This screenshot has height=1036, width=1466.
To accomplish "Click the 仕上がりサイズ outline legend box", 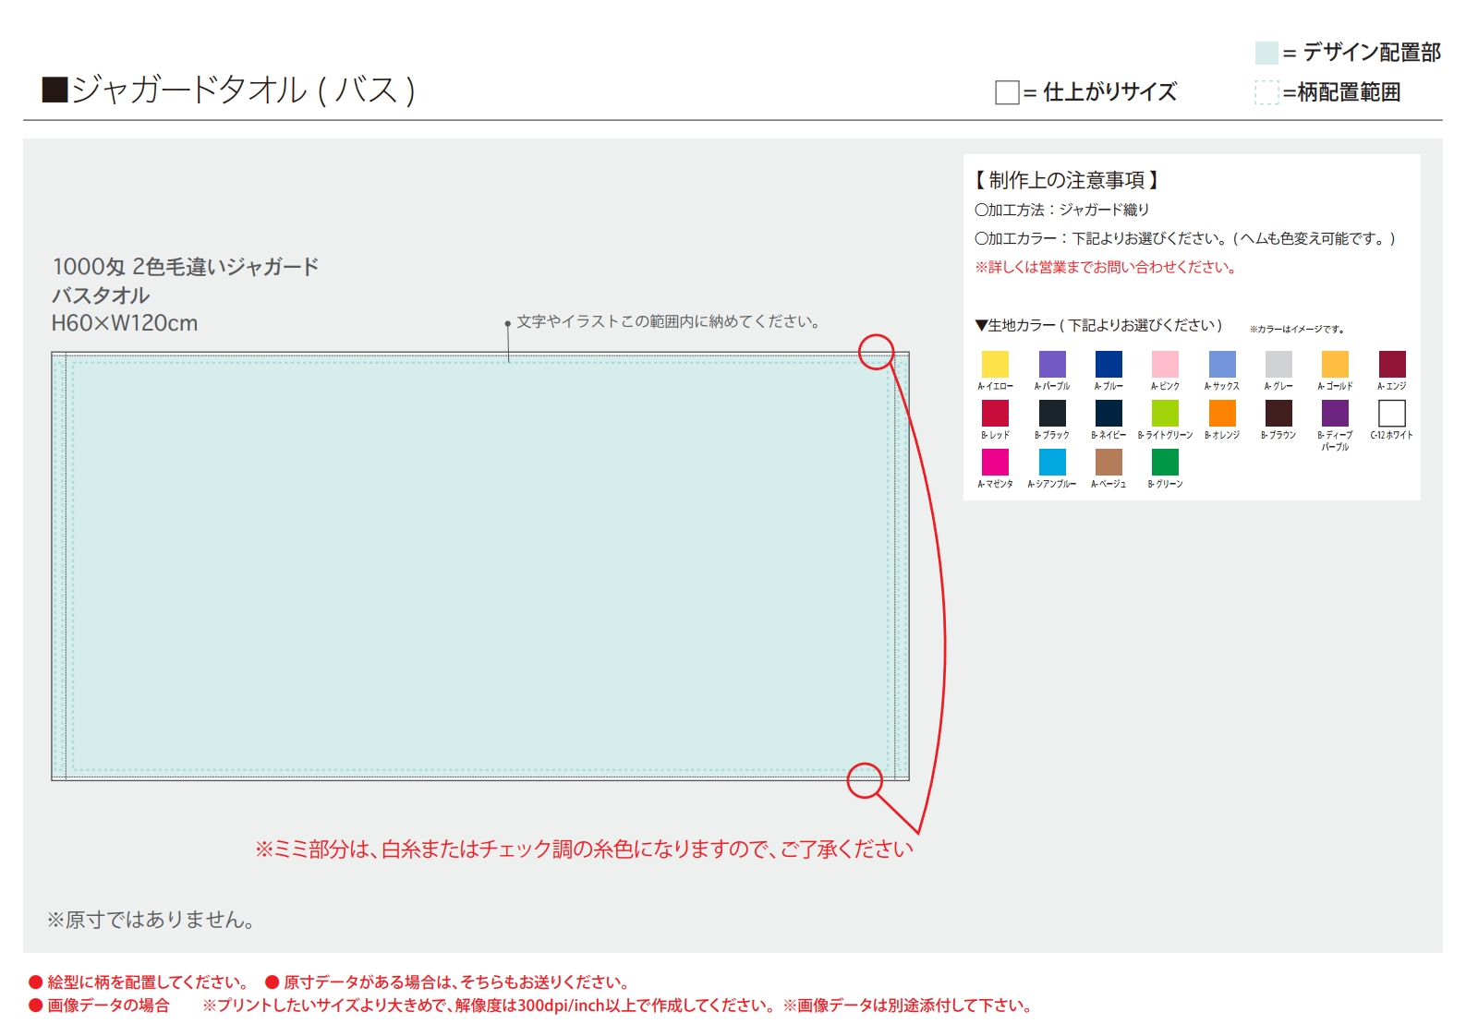I will 1007,92.
